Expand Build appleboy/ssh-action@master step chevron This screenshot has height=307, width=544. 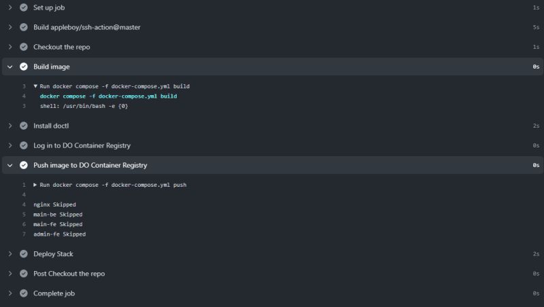[10, 27]
